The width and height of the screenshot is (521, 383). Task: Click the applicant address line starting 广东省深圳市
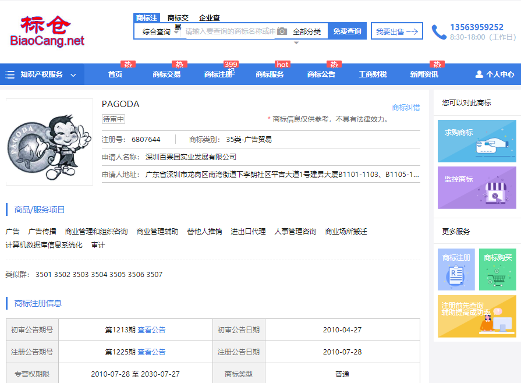(282, 175)
